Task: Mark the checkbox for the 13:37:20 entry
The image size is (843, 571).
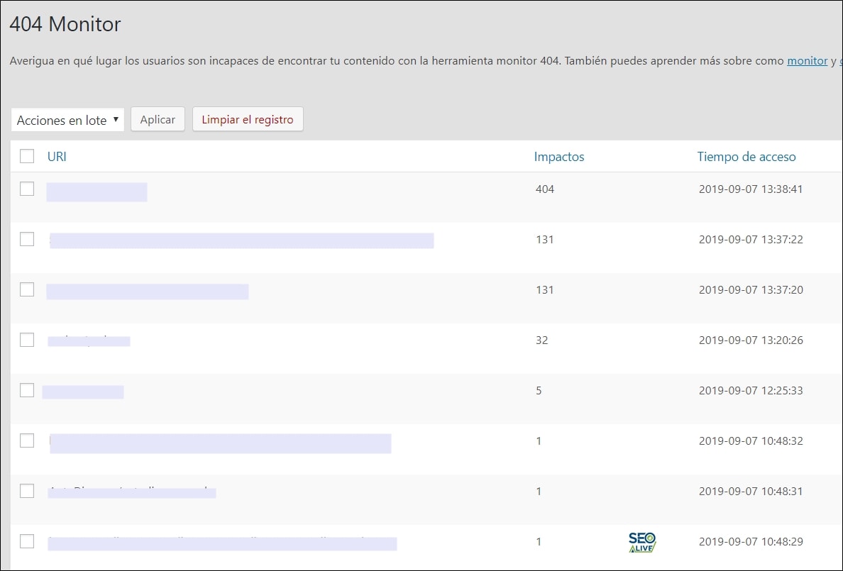Action: point(27,289)
